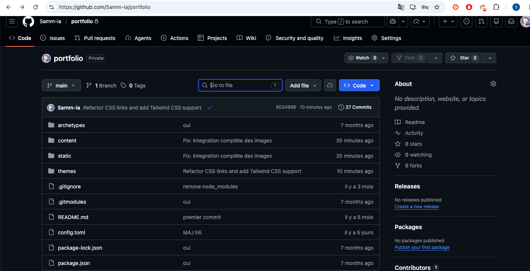Click the portfolio repository avatar icon

click(x=46, y=58)
